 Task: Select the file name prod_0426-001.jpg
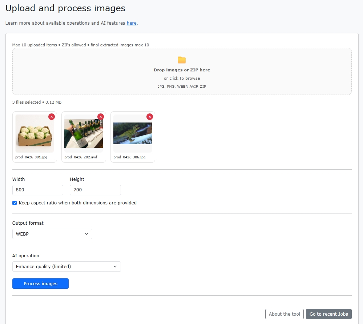click(31, 157)
